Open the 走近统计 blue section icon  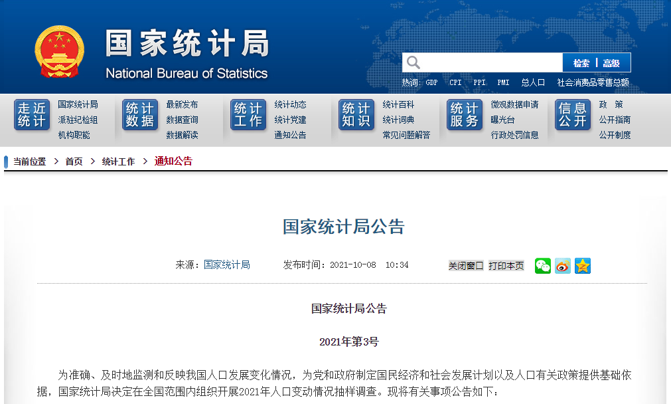pyautogui.click(x=32, y=115)
